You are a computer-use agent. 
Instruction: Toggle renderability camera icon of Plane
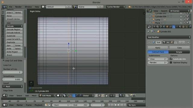tap(188, 23)
